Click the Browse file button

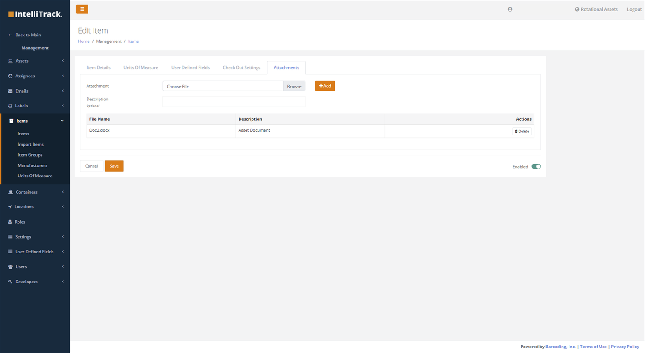pos(294,86)
